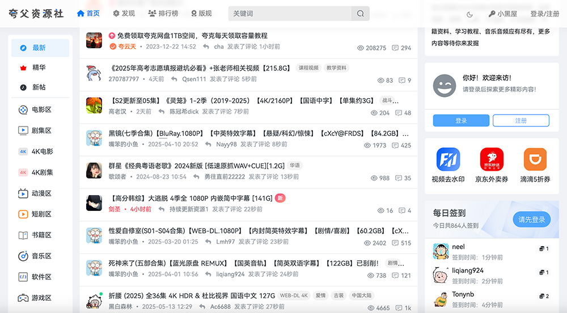This screenshot has height=313, width=567.
Task: Open the 【高分韩综】大逃脱 post
Action: pos(191,198)
